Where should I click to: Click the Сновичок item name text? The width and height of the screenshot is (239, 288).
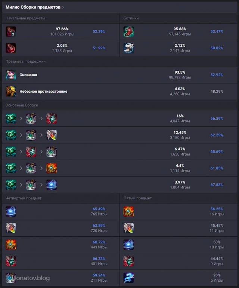(28, 75)
